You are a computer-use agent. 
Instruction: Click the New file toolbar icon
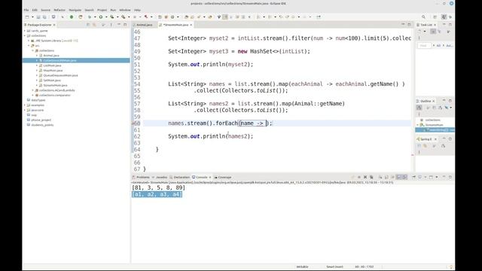pyautogui.click(x=27, y=17)
